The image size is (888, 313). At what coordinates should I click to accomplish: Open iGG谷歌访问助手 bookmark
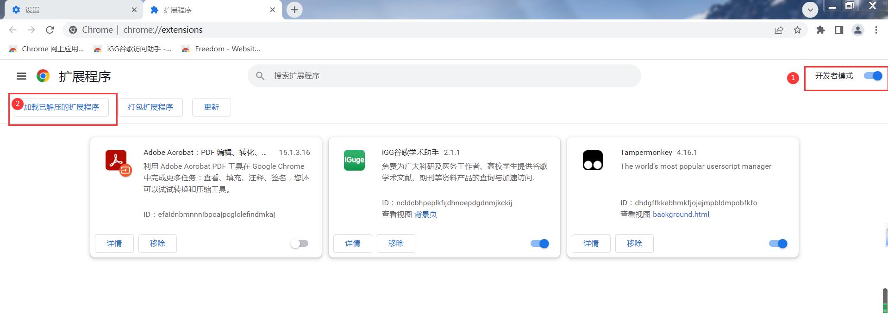coord(132,49)
